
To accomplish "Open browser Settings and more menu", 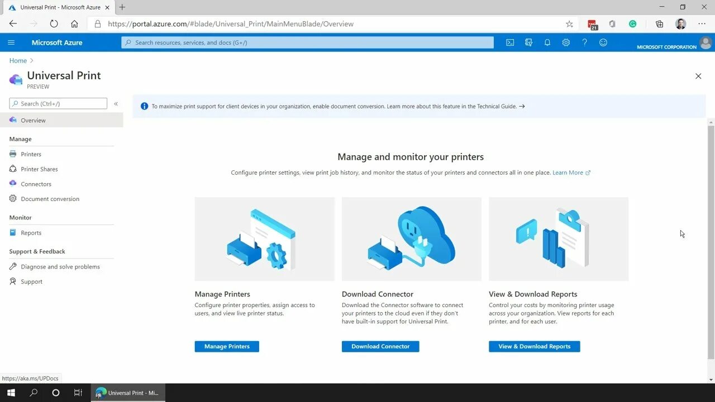I will 702,24.
